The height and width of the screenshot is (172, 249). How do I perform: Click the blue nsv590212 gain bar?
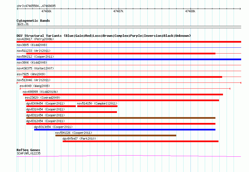point(129,59)
